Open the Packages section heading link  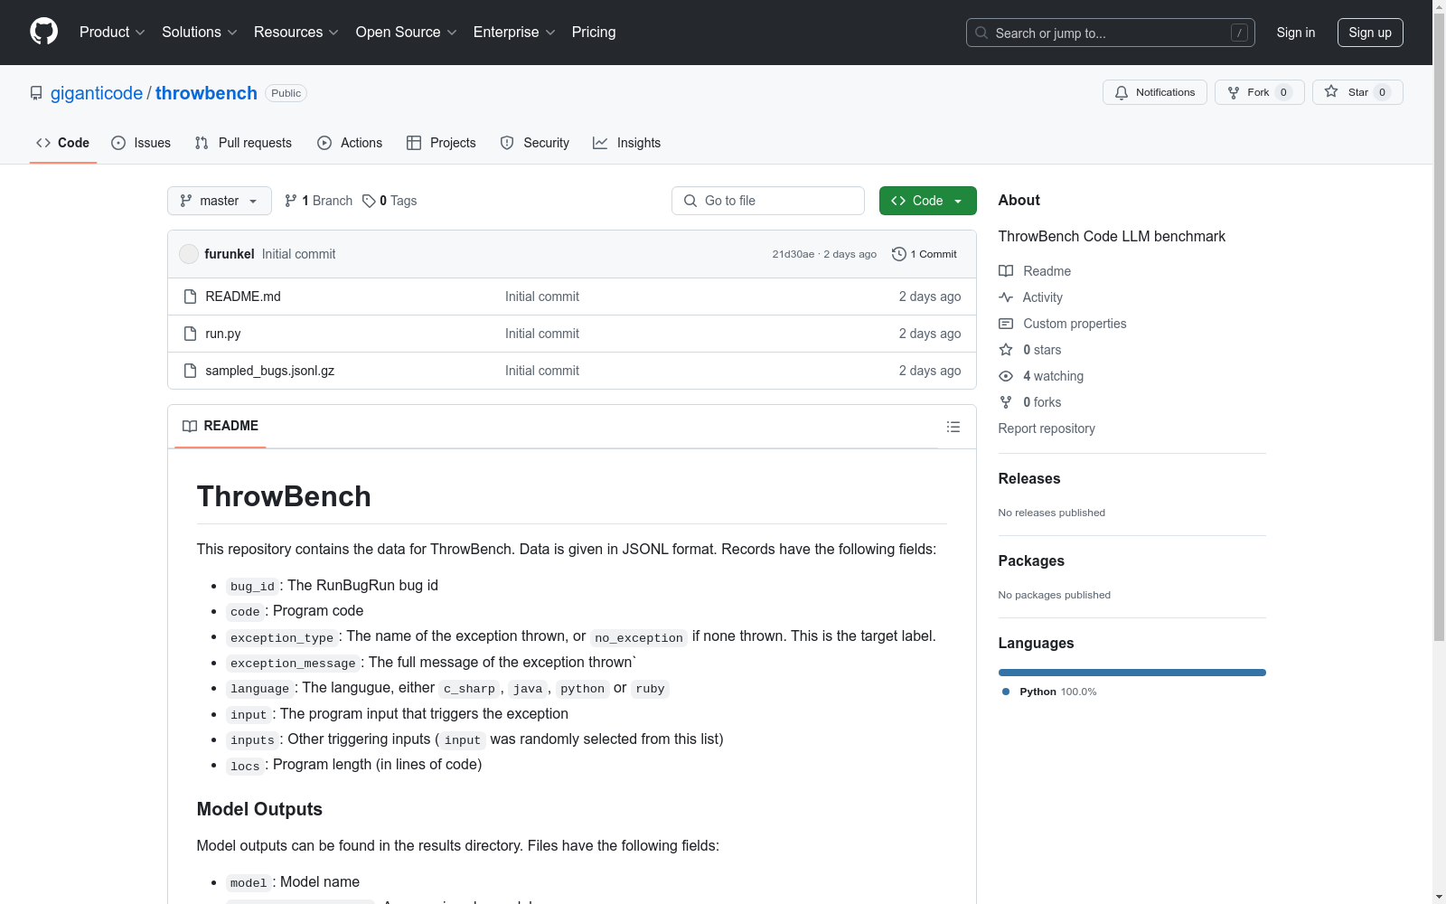pyautogui.click(x=1031, y=561)
